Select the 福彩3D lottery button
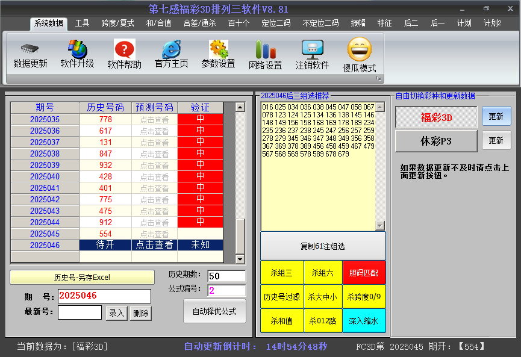 point(436,117)
